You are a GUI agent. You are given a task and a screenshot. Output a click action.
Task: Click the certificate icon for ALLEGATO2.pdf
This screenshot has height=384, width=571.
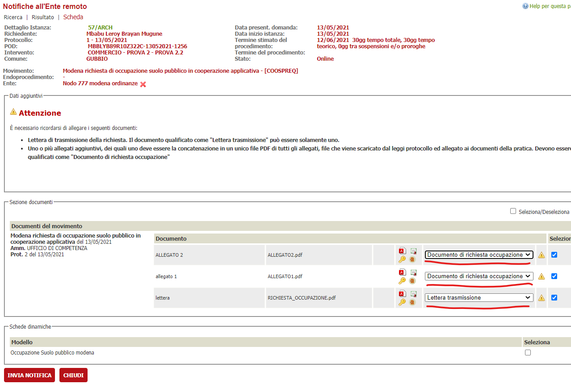[413, 251]
